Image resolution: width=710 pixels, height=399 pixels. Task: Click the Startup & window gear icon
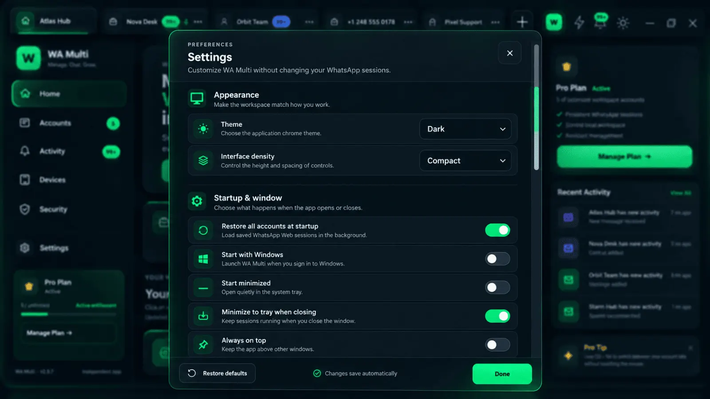tap(197, 201)
